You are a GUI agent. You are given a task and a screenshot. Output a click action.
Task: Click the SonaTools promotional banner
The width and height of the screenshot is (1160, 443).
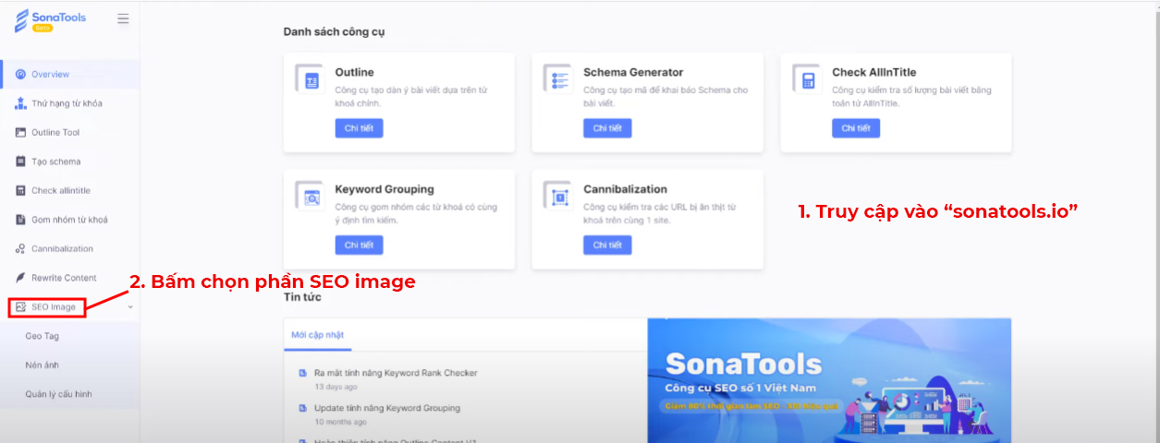pyautogui.click(x=829, y=380)
